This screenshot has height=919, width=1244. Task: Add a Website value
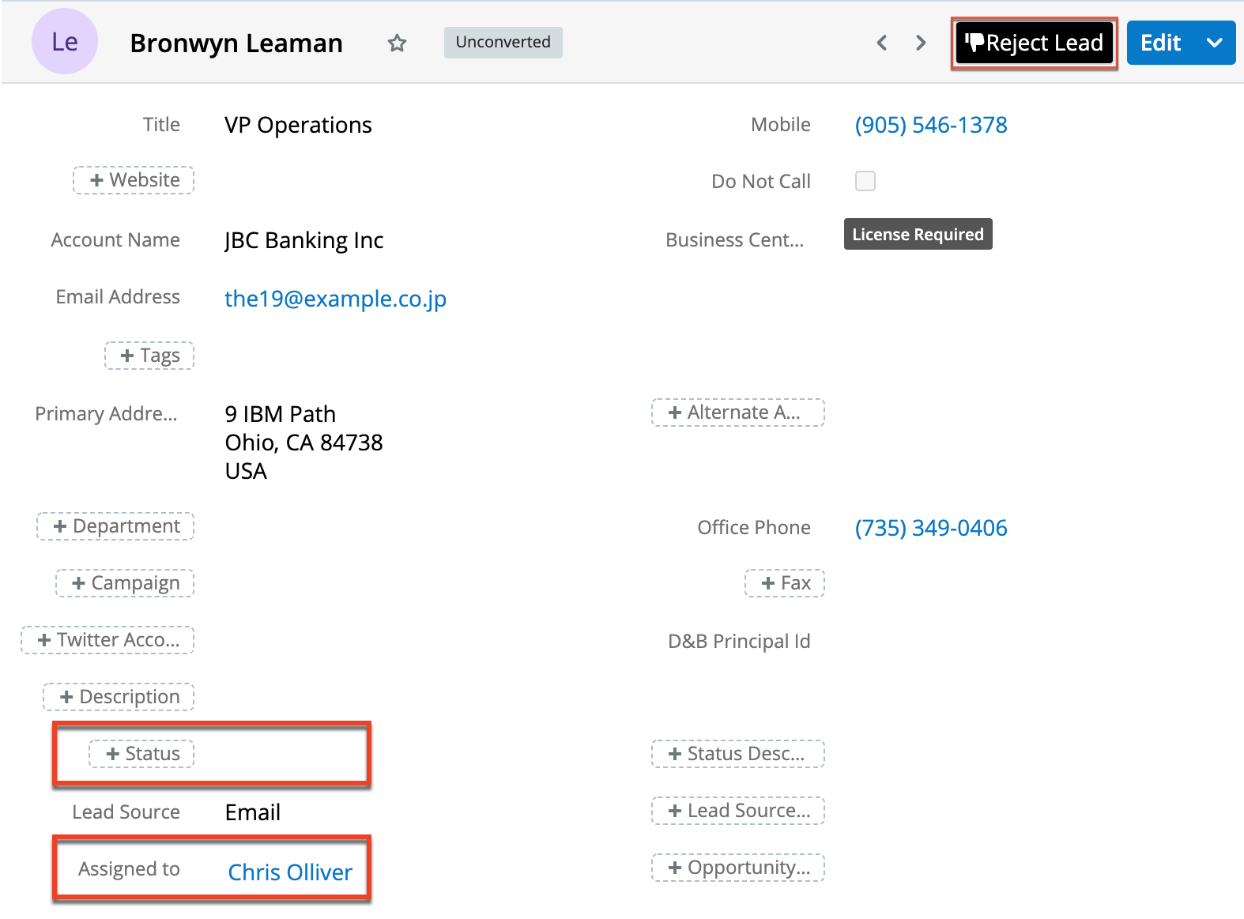click(134, 180)
